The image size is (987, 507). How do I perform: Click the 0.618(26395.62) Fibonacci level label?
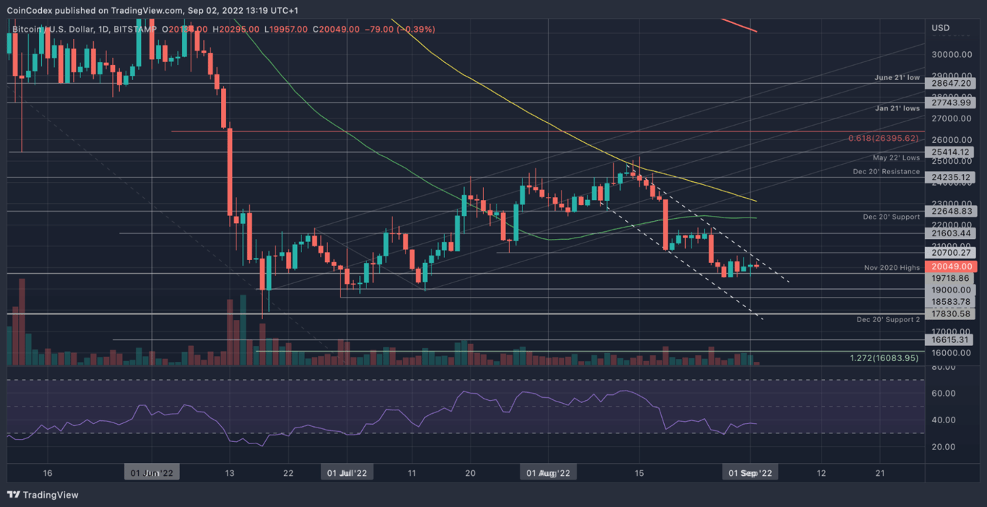tap(882, 138)
